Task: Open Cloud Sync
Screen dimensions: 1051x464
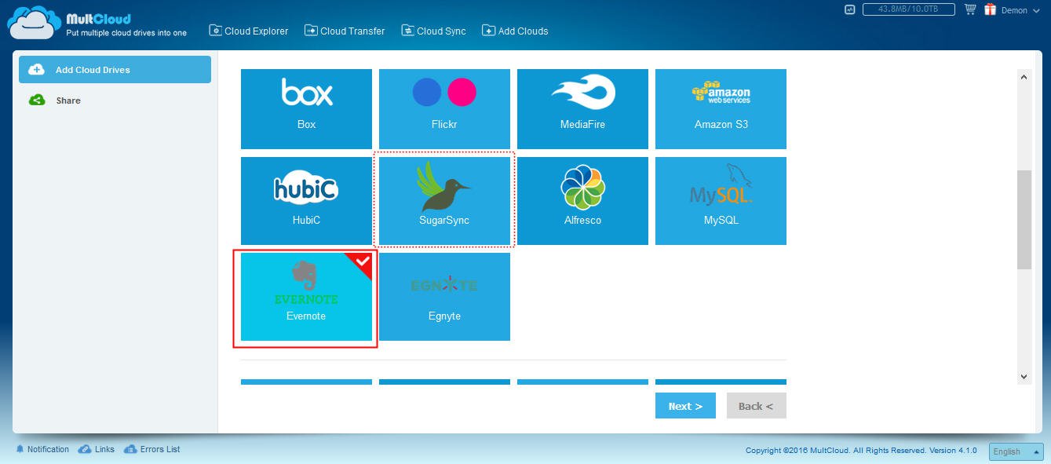Action: point(433,31)
